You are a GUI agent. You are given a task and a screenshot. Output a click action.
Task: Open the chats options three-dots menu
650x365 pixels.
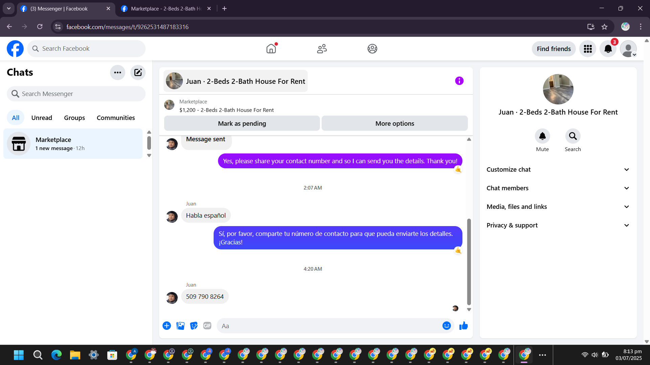[117, 72]
